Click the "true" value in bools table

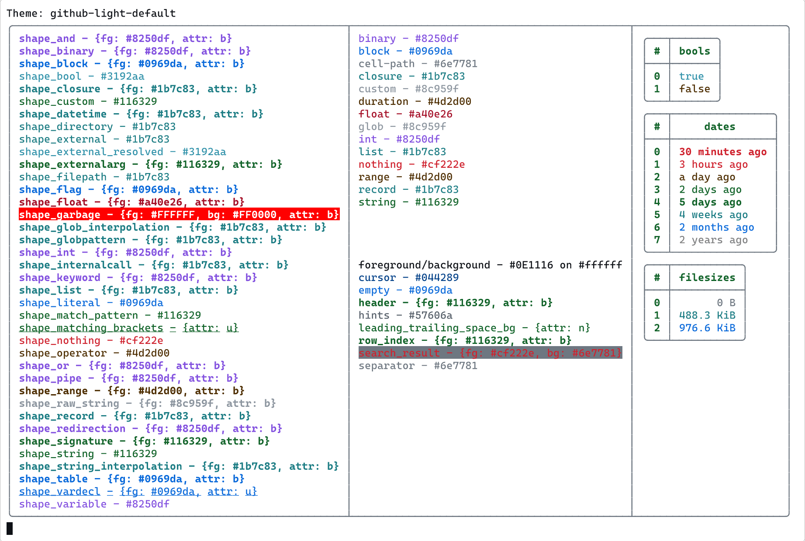pos(691,76)
